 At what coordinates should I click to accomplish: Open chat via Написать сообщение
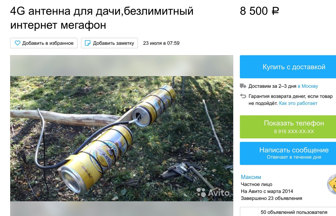pyautogui.click(x=288, y=153)
